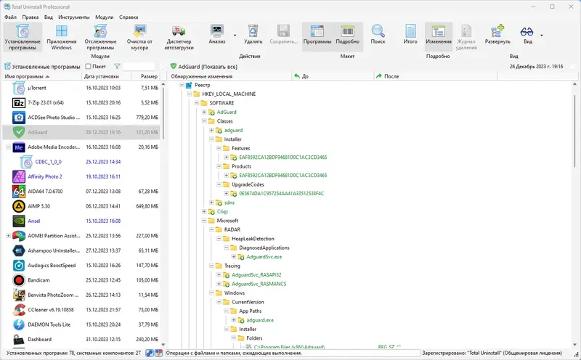Collapse the Adobe Media Encoder entry
The width and height of the screenshot is (581, 360).
click(x=8, y=147)
